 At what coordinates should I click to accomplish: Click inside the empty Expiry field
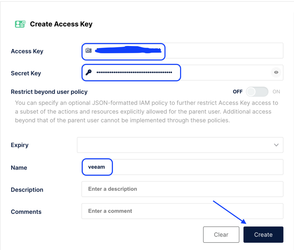click(x=172, y=145)
